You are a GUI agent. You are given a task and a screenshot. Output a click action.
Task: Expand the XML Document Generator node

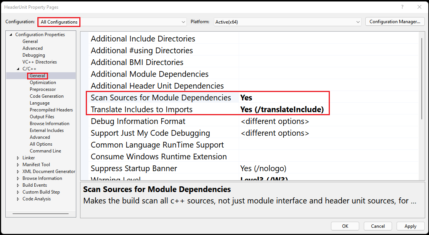pyautogui.click(x=18, y=171)
